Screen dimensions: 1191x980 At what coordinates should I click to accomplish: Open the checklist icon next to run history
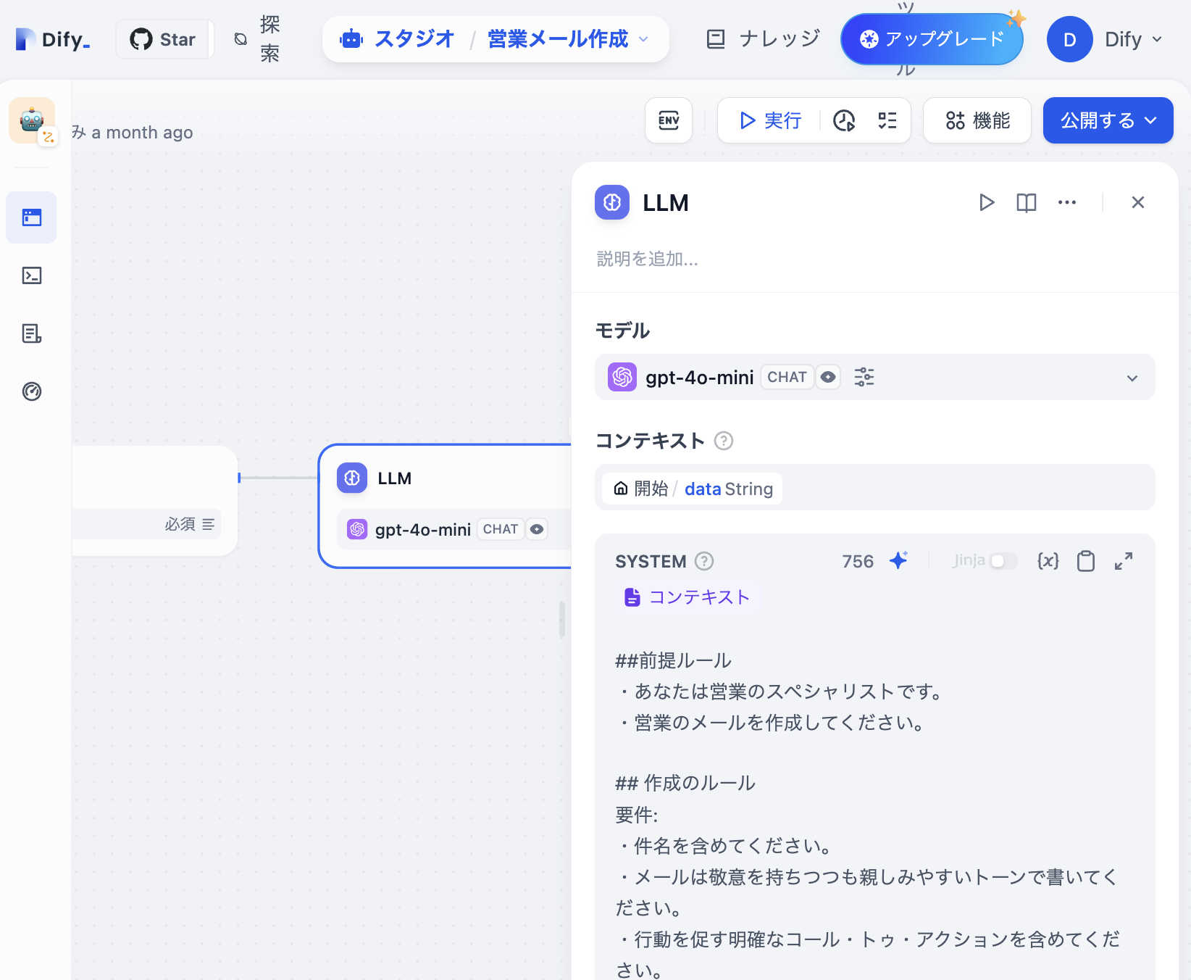pos(885,120)
